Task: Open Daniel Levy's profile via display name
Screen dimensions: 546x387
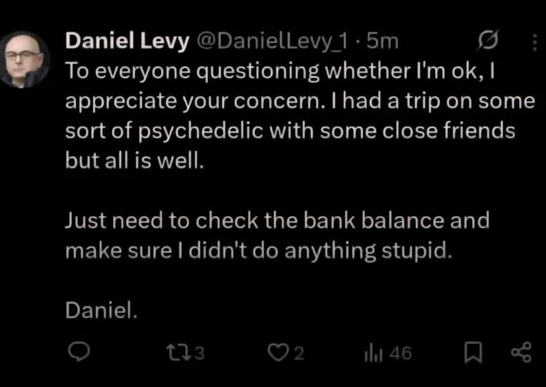Action: point(126,40)
